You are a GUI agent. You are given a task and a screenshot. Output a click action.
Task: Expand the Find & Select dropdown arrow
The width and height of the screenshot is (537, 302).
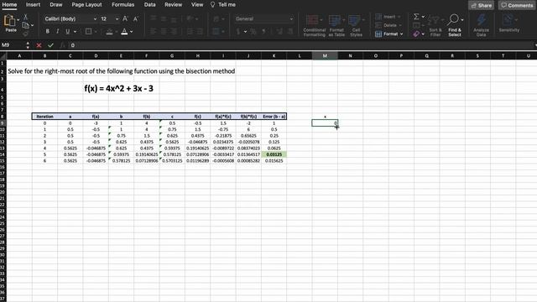462,20
